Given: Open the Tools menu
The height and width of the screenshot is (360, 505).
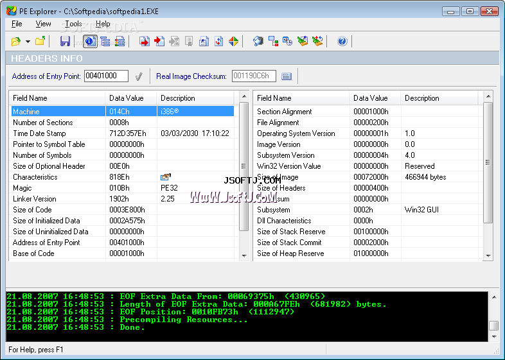Looking at the screenshot, I should tap(73, 24).
